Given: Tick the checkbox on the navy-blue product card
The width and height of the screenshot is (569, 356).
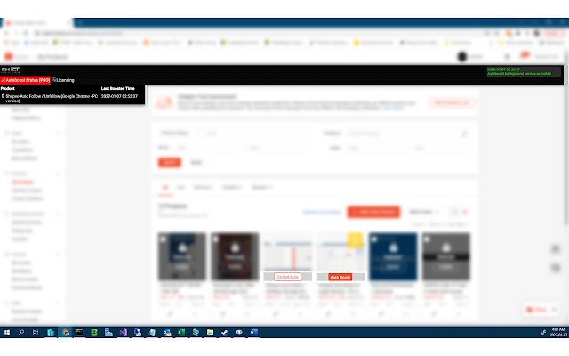Looking at the screenshot, I should (x=374, y=239).
